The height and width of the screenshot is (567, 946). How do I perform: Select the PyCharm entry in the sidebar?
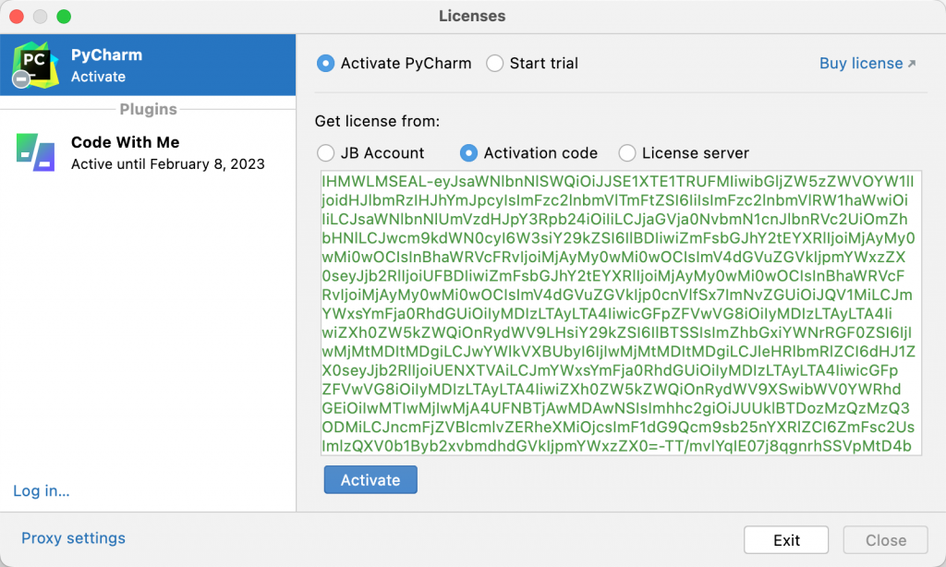coord(148,66)
